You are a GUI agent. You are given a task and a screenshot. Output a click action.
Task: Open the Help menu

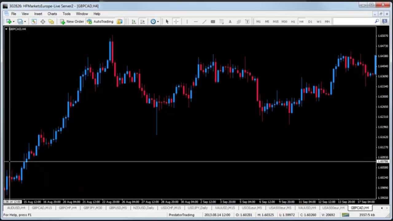[97, 14]
